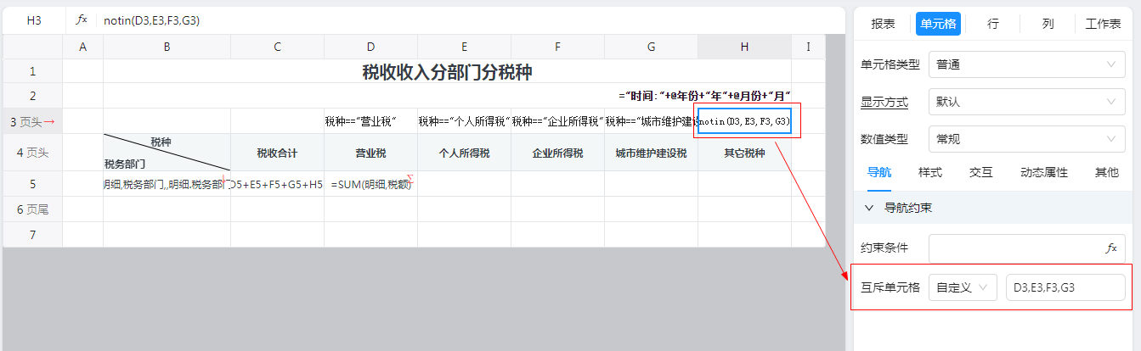Click the fx icon in the formula bar

point(82,20)
